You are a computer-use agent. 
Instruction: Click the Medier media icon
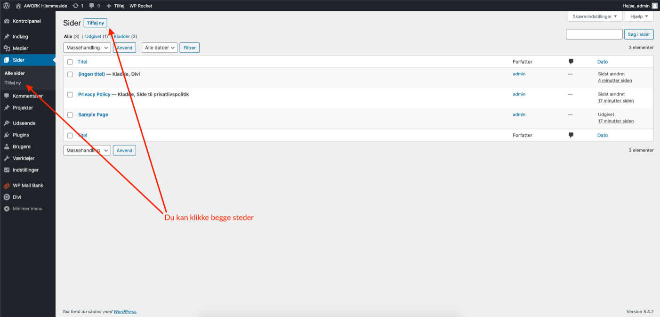pyautogui.click(x=7, y=49)
